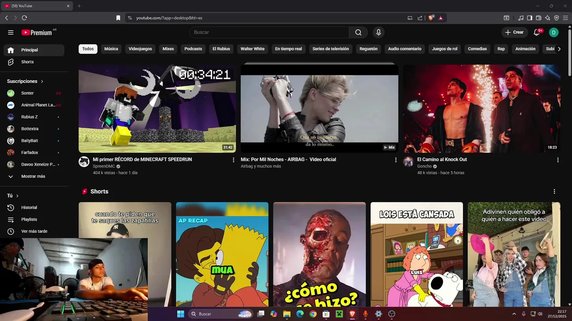This screenshot has width=572, height=321.
Task: Open a new browser tab
Action: (79, 6)
